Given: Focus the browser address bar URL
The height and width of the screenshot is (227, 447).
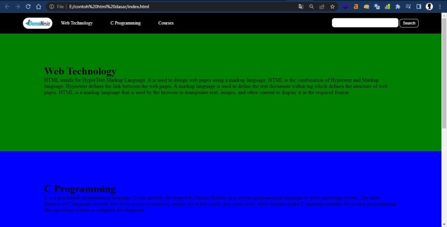Looking at the screenshot, I should click(x=109, y=7).
